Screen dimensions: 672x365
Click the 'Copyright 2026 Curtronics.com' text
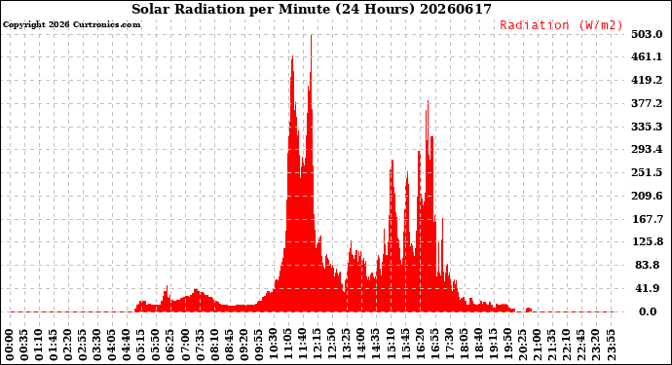point(71,25)
